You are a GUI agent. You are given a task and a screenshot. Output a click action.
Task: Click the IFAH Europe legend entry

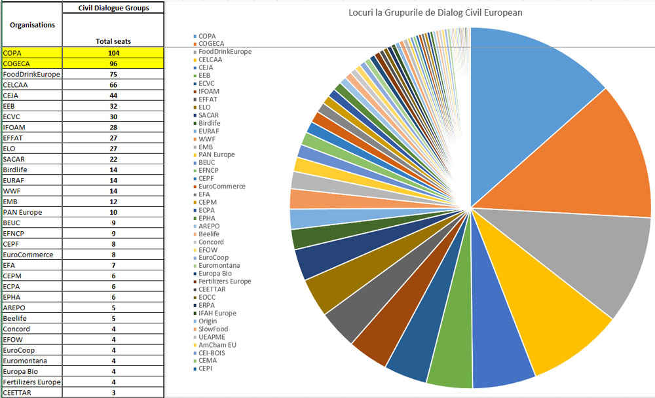[215, 313]
